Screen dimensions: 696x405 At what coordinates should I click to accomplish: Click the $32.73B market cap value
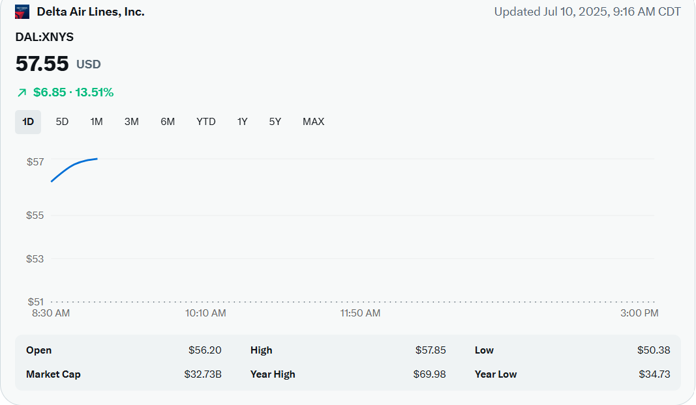(x=203, y=374)
